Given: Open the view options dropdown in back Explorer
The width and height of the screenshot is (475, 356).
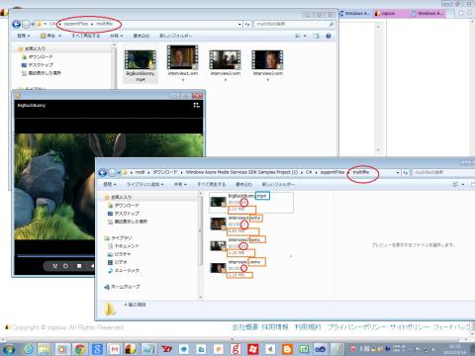Looking at the screenshot, I should [305, 36].
